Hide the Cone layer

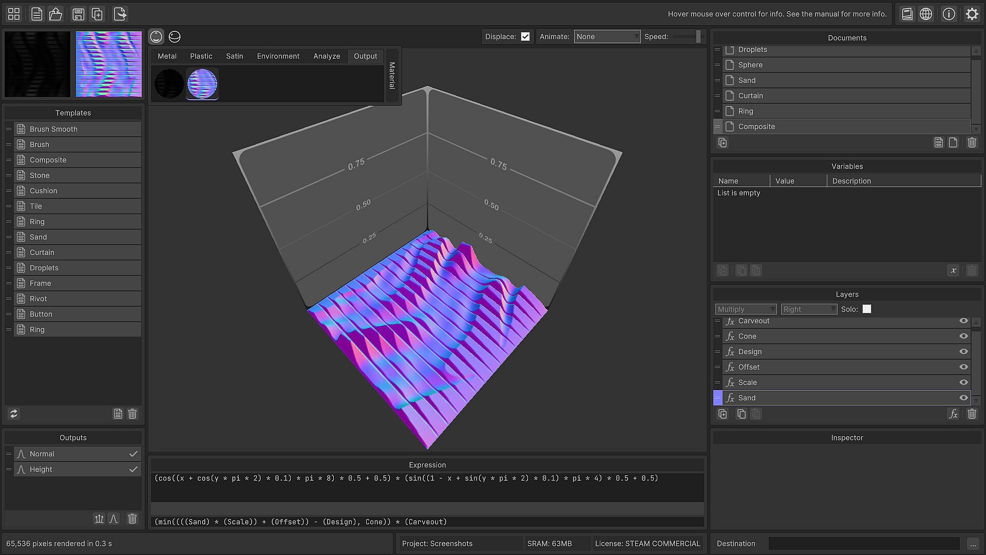963,336
